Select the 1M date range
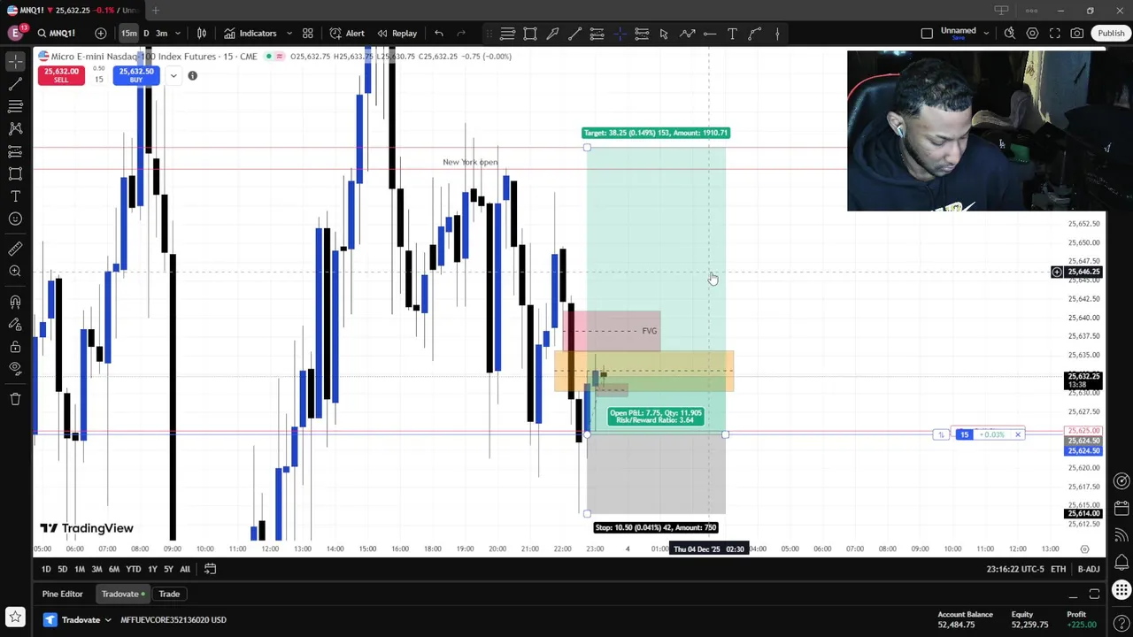Screen dimensions: 1133x637 coord(80,569)
